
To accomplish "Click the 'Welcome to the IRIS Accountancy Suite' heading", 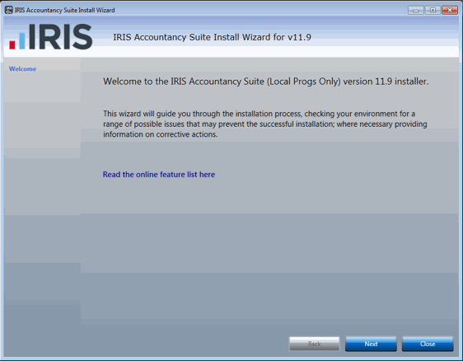I will (266, 82).
